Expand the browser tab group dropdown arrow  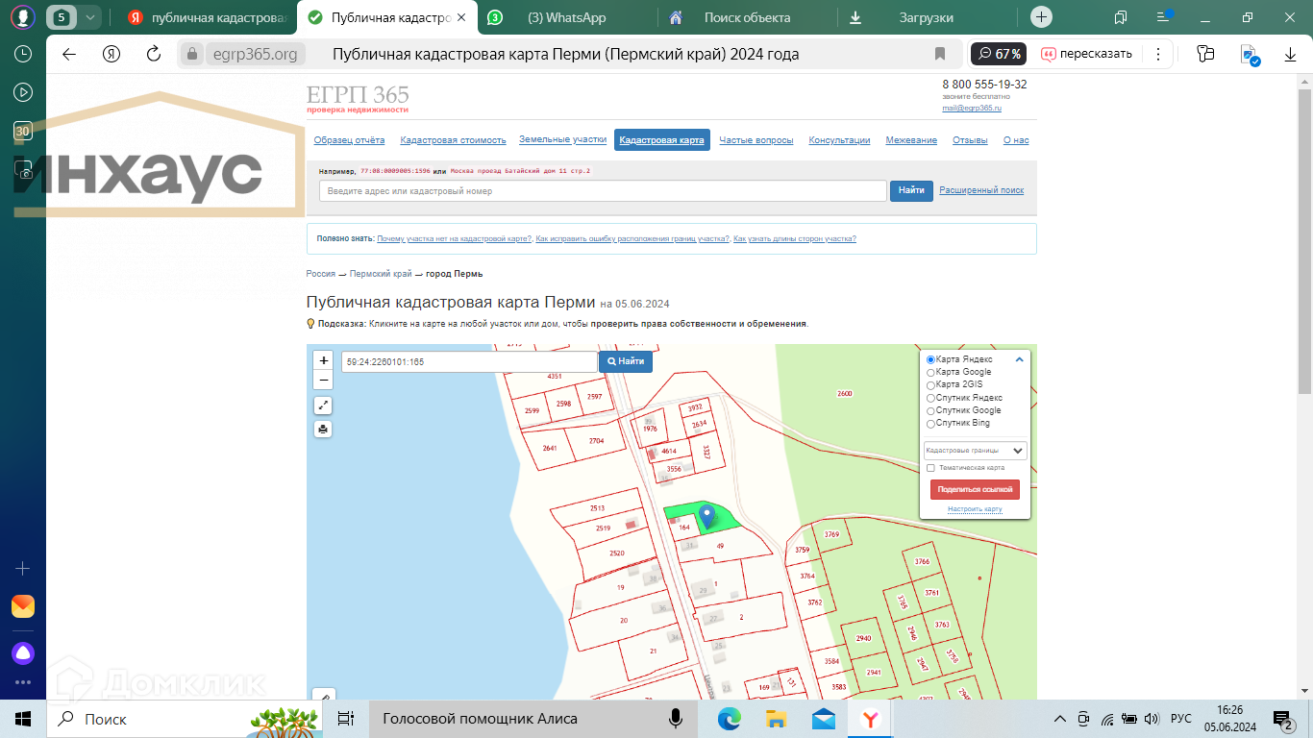(89, 17)
